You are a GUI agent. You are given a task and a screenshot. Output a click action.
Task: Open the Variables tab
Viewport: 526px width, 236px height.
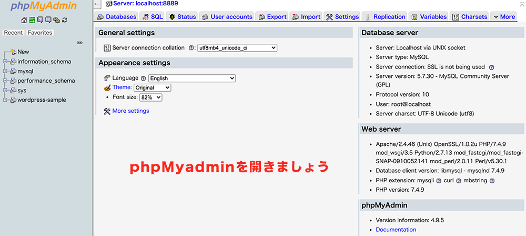click(x=429, y=16)
